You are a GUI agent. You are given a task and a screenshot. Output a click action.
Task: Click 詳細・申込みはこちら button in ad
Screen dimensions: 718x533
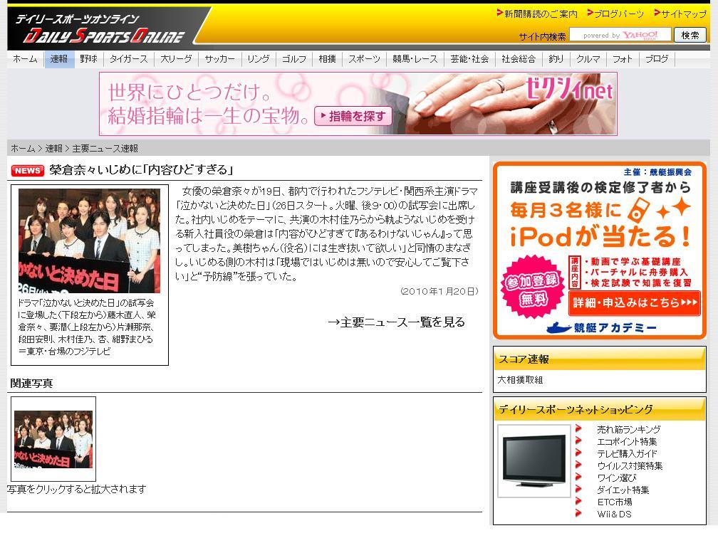click(x=635, y=303)
